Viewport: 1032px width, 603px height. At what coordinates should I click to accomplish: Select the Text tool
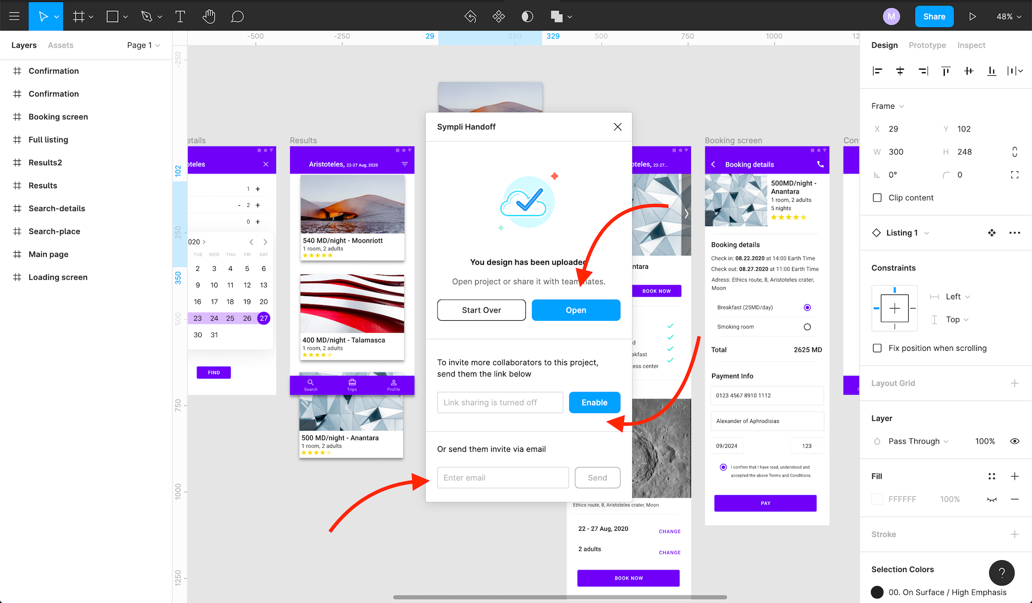point(180,17)
